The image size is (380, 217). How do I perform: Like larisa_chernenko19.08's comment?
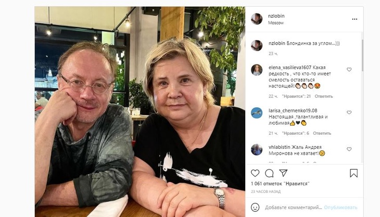coord(349,112)
